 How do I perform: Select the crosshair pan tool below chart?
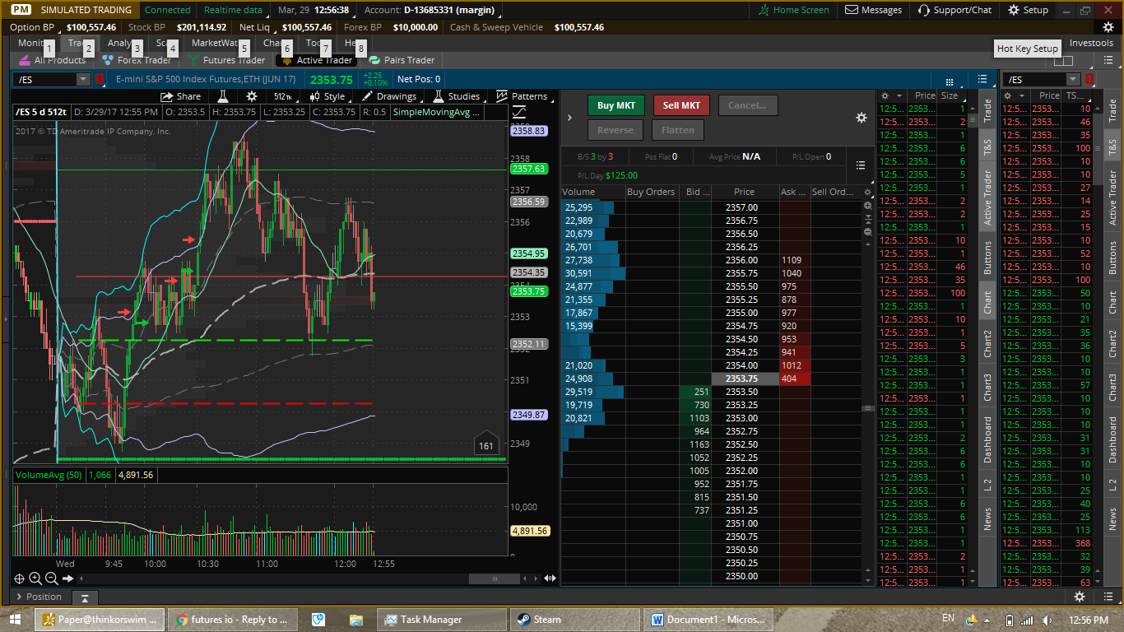[x=20, y=579]
